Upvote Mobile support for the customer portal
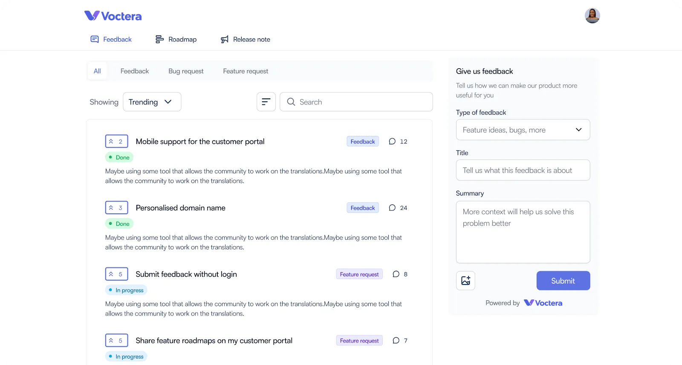The width and height of the screenshot is (682, 365). (x=117, y=141)
